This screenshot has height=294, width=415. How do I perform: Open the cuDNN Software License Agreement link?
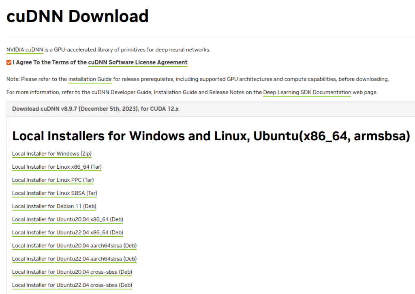coord(138,62)
